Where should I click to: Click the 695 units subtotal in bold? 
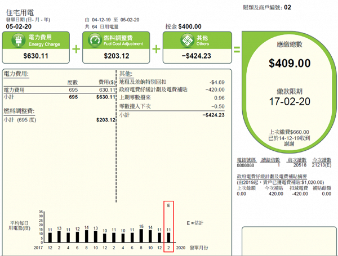[x=73, y=97]
